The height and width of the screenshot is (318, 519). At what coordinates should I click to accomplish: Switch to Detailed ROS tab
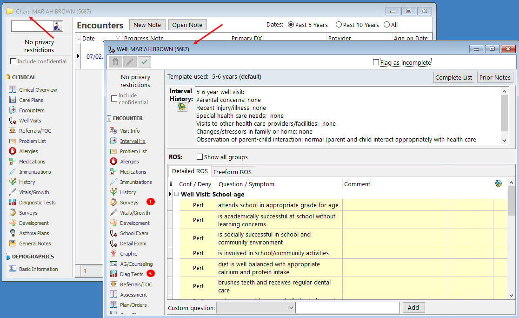(x=190, y=171)
